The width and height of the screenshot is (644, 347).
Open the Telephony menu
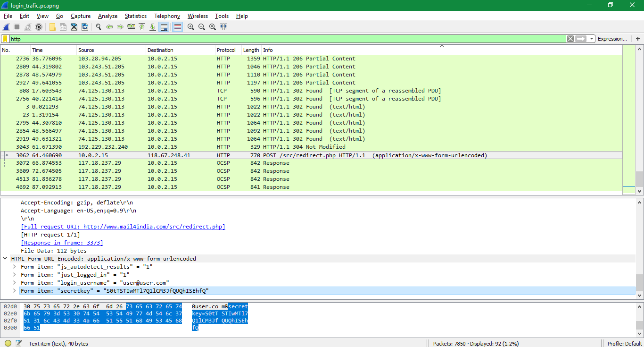(167, 16)
